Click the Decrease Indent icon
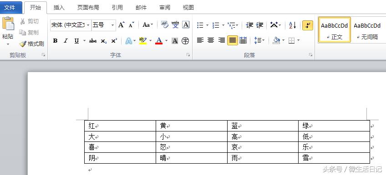This screenshot has width=386, height=175. point(249,25)
